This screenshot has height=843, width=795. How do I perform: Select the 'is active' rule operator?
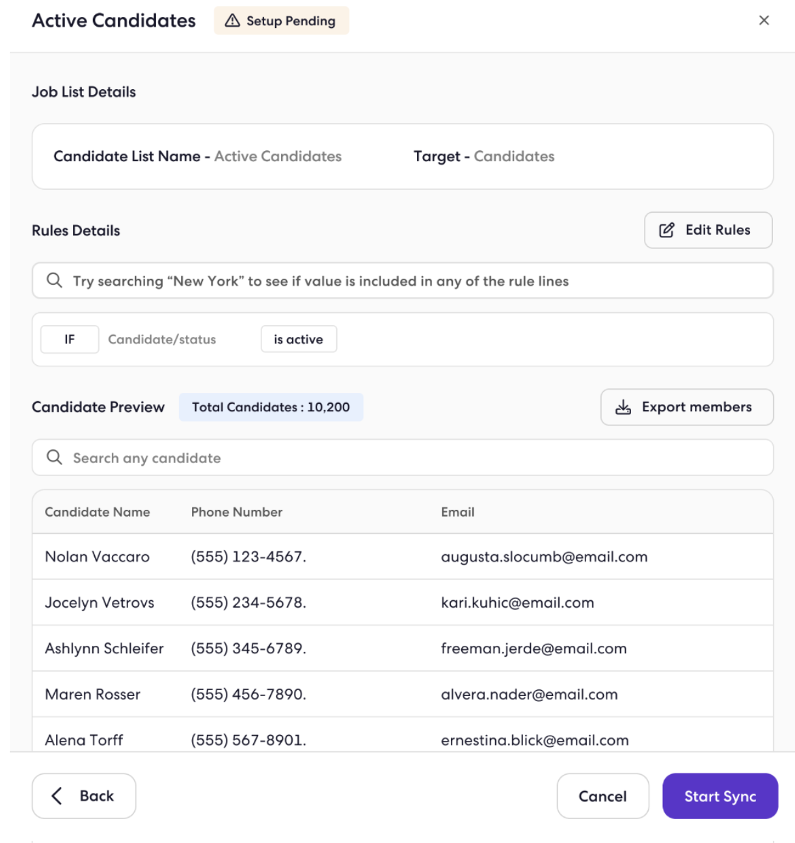tap(299, 340)
